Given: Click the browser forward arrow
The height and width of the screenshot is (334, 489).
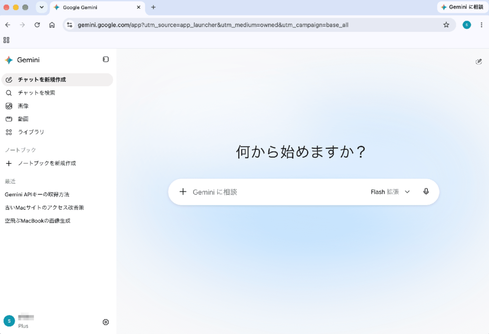Looking at the screenshot, I should 22,25.
